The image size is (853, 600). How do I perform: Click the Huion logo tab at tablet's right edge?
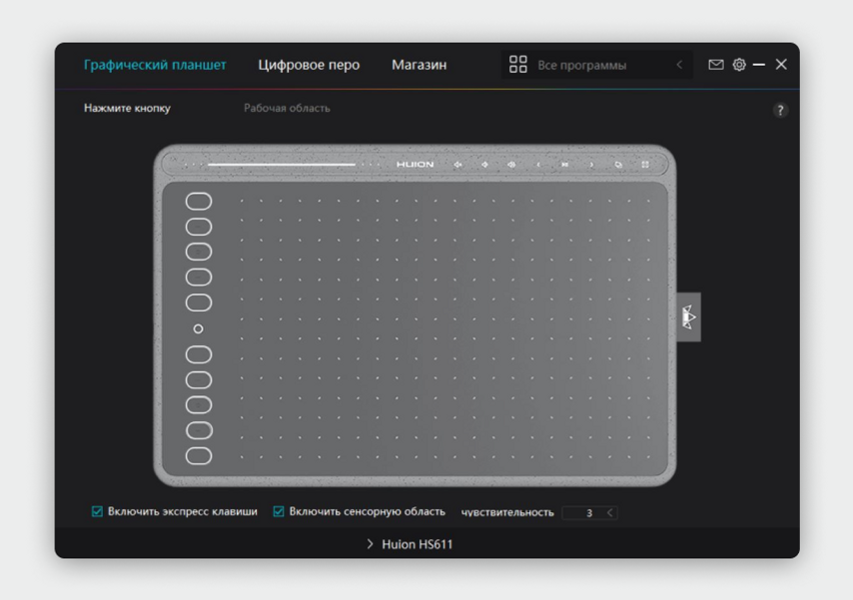pyautogui.click(x=688, y=317)
